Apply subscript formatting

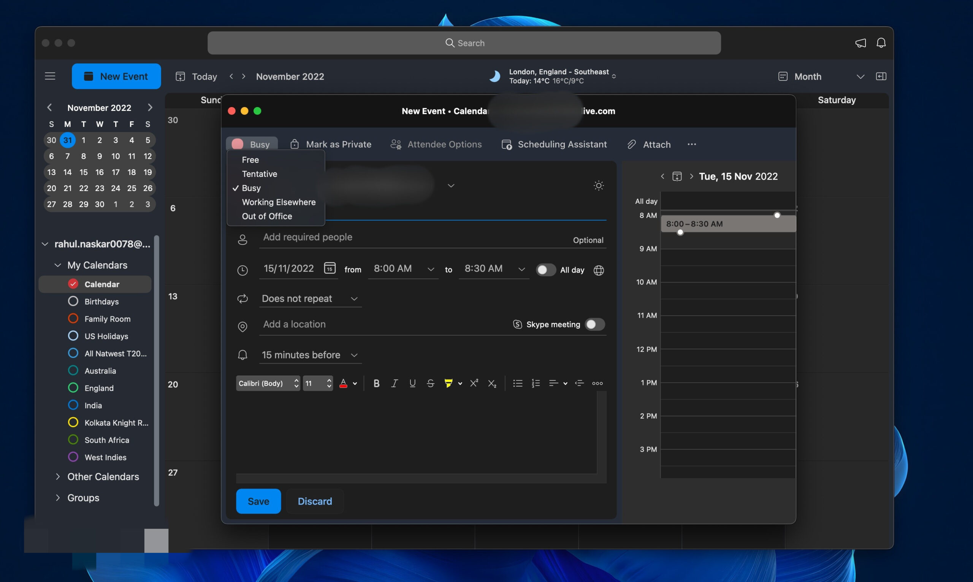coord(492,383)
